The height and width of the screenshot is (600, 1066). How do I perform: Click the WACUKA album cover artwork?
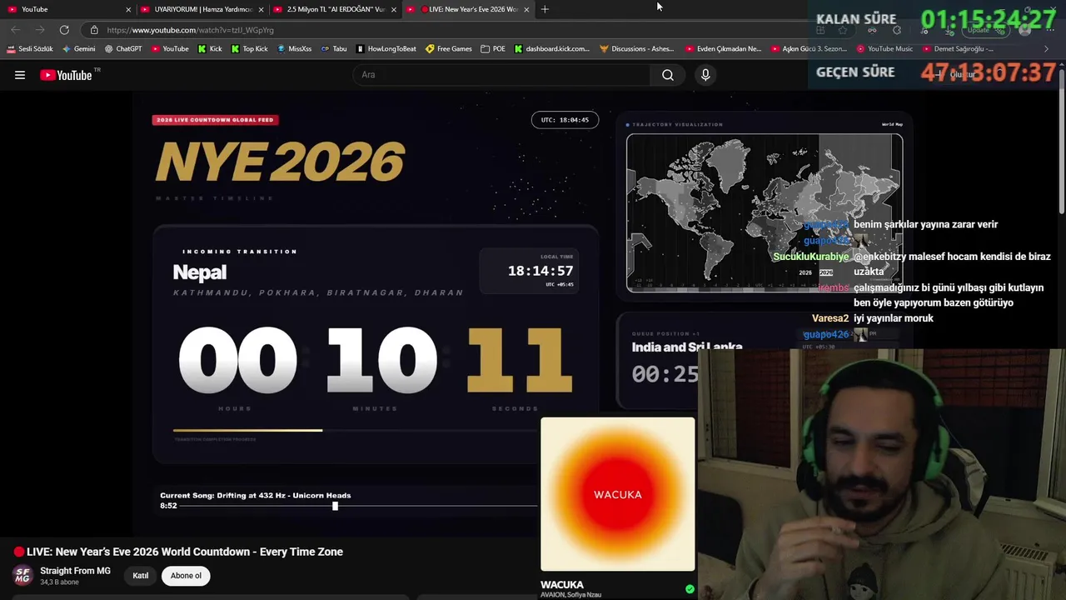[618, 494]
